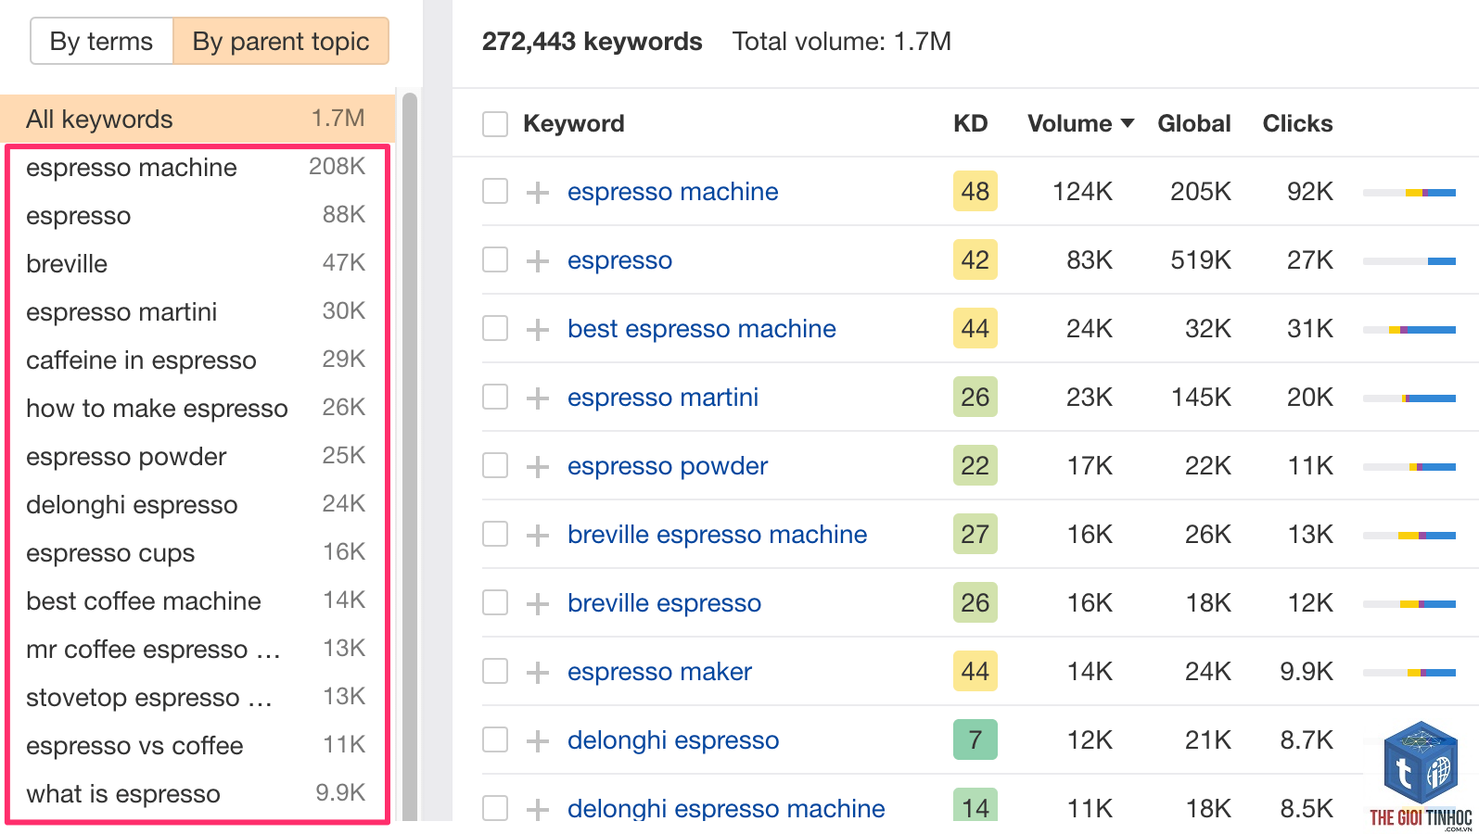The height and width of the screenshot is (834, 1479).
Task: Check the espresso machine row checkbox
Action: 495,191
